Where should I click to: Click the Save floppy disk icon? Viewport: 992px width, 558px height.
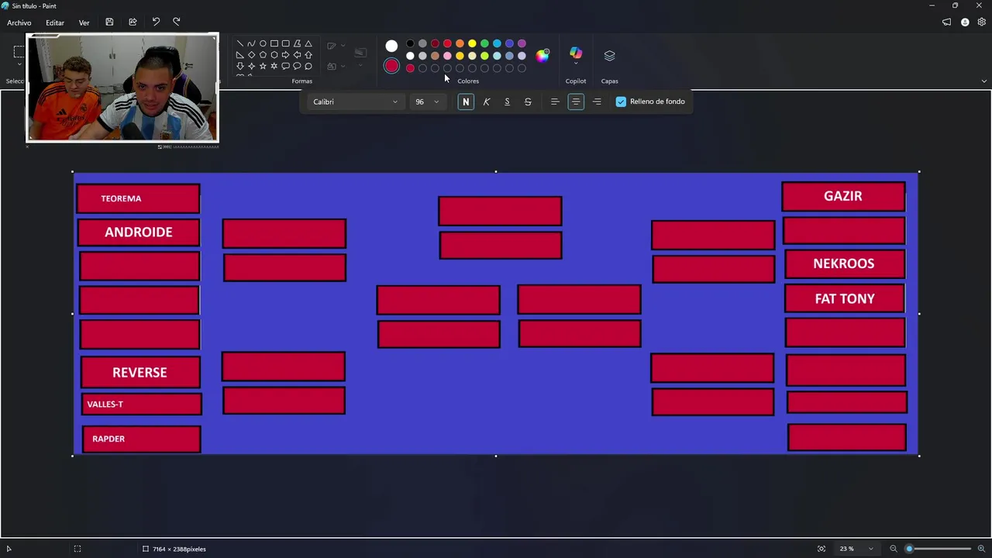tap(109, 22)
